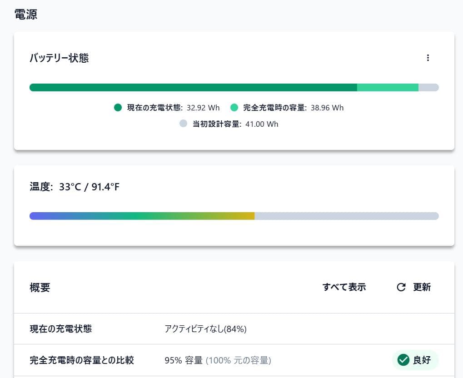Select the 32.92 Wh current charge value
The image size is (463, 378).
[x=203, y=108]
